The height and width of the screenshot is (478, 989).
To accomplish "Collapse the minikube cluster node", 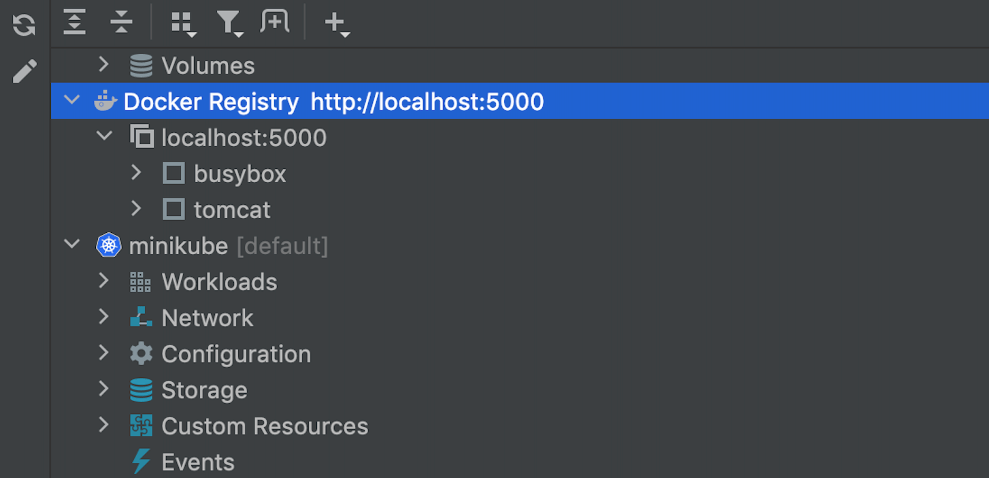I will [72, 245].
